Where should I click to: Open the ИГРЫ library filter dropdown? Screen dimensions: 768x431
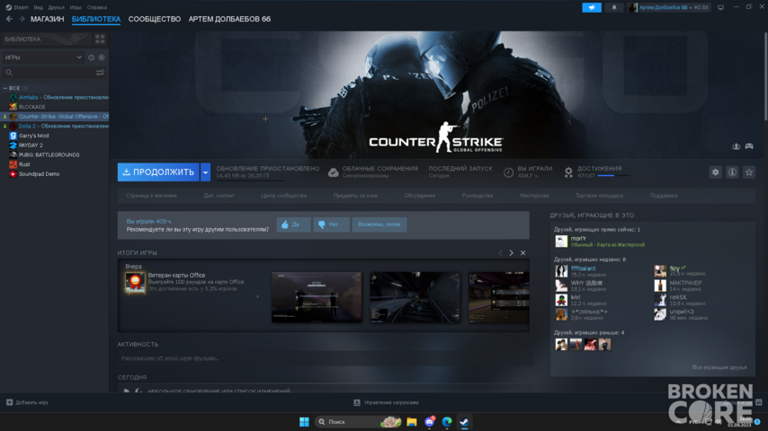pos(43,57)
